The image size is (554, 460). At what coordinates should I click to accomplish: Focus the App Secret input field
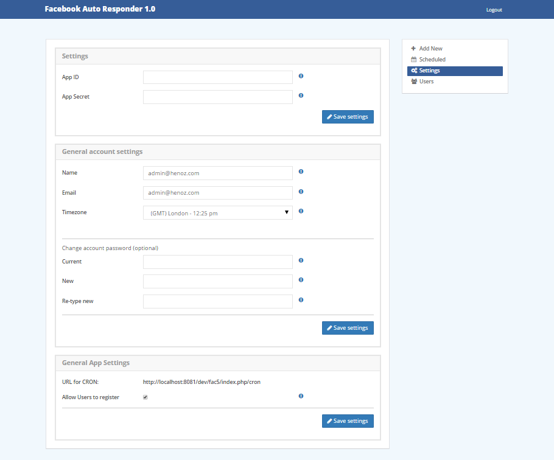(217, 97)
